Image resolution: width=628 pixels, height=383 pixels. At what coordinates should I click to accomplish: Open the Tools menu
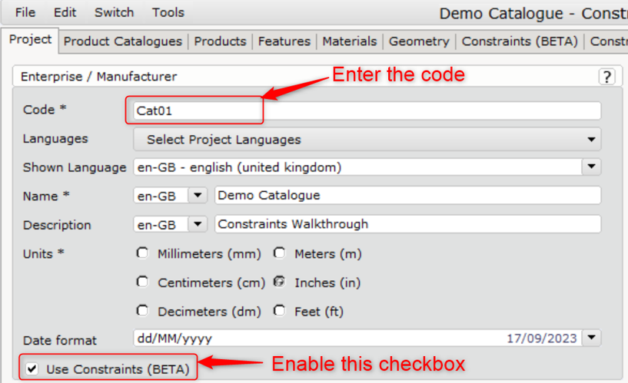pos(168,12)
